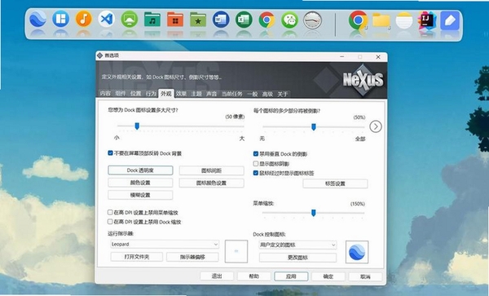The height and width of the screenshot is (296, 489).
Task: Enable 显示图标阴影 checkbox
Action: pos(256,163)
